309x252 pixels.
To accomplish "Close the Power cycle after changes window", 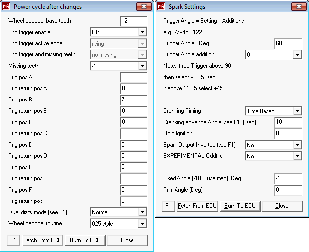I will point(144,7).
